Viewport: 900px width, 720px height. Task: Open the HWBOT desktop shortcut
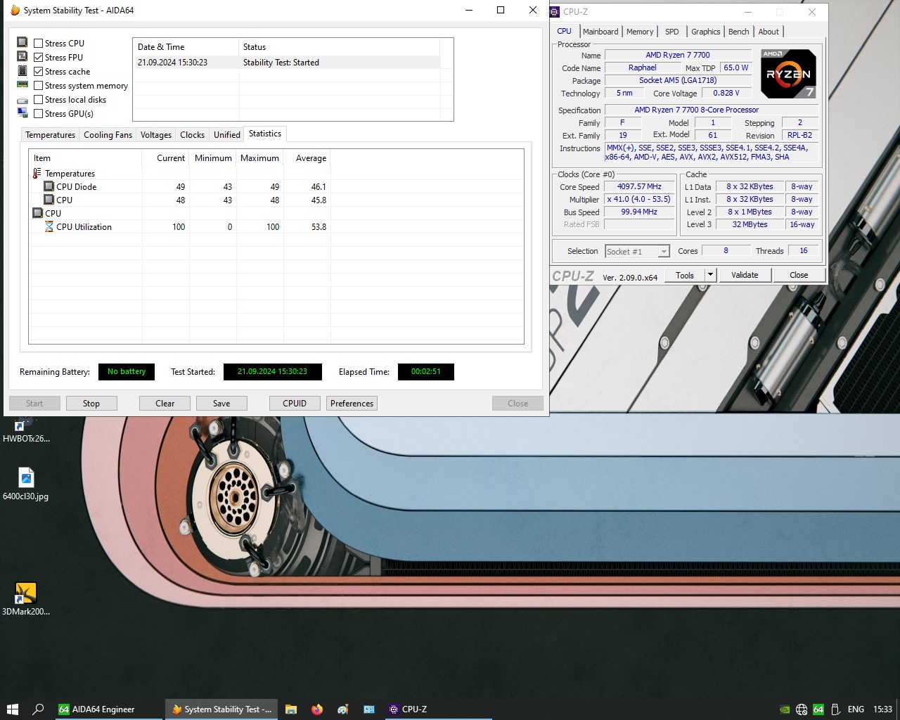click(26, 430)
